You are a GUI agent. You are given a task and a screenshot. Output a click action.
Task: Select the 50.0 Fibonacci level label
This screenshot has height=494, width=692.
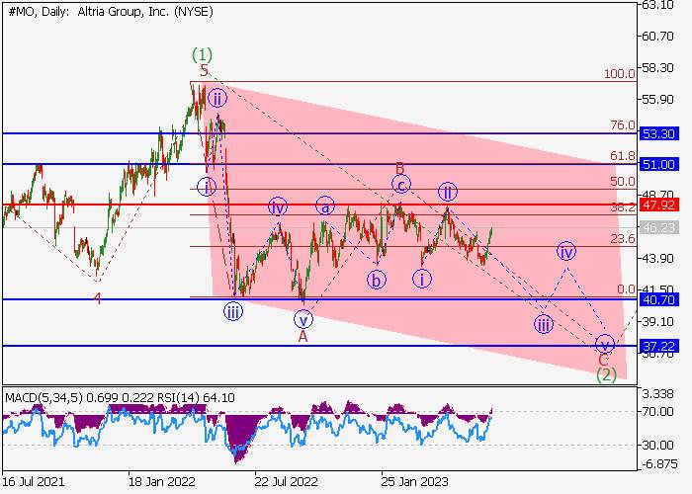(x=623, y=181)
